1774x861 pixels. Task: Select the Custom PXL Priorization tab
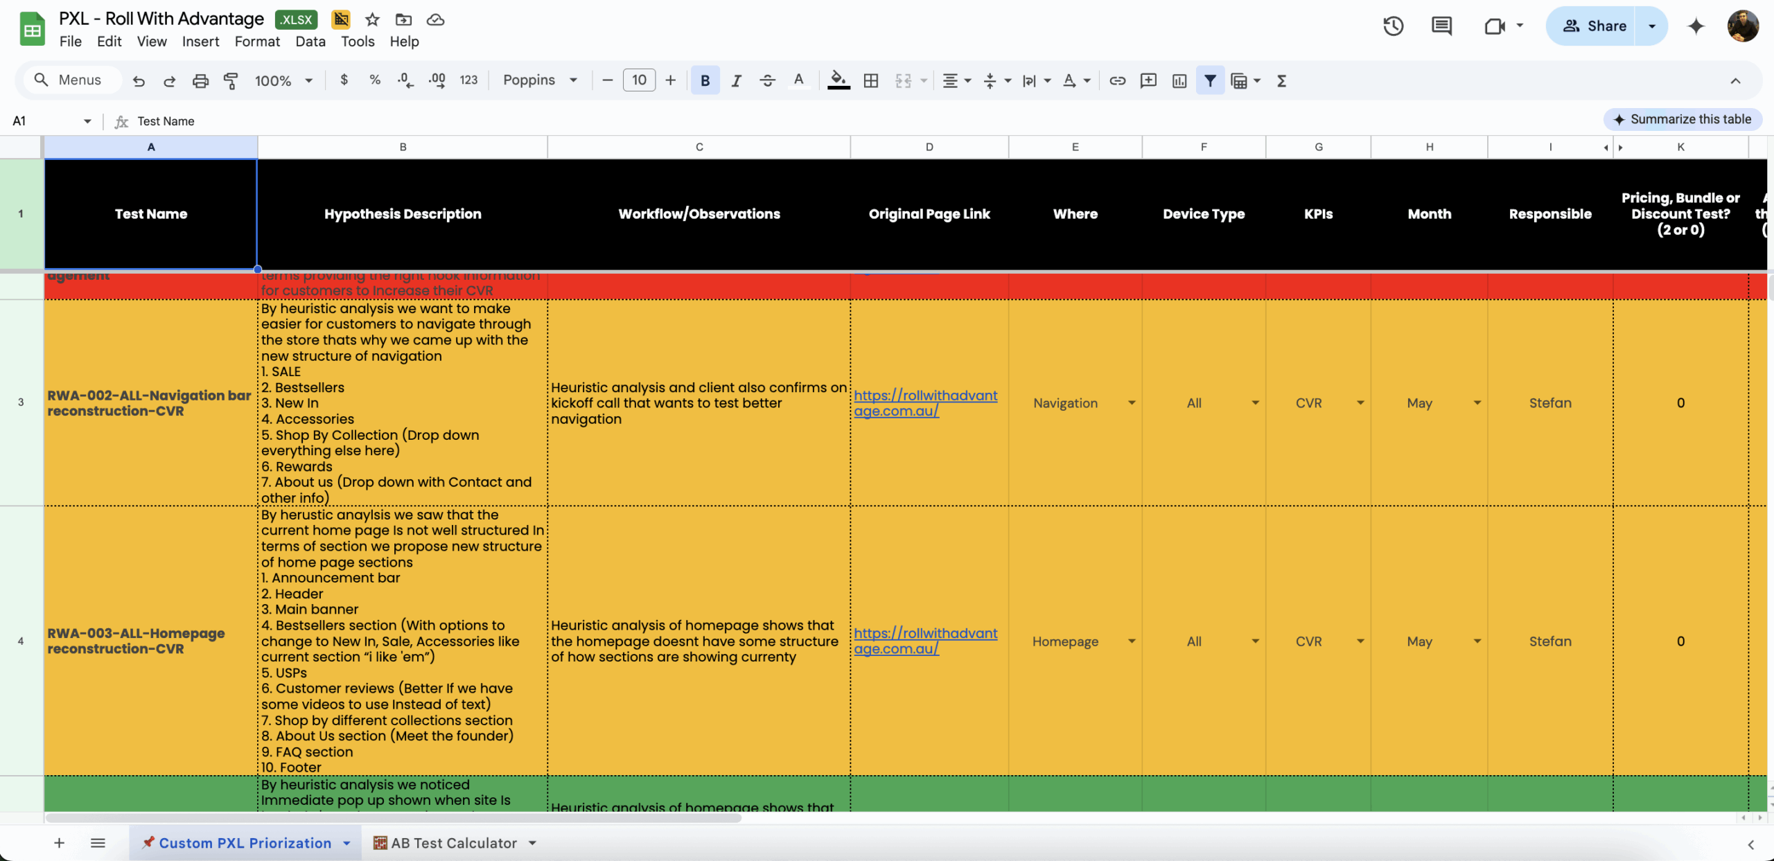tap(245, 843)
